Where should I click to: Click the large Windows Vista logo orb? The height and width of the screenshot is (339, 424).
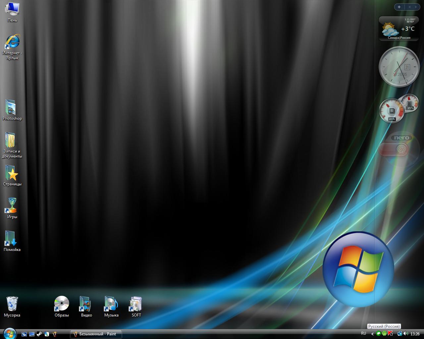358,269
